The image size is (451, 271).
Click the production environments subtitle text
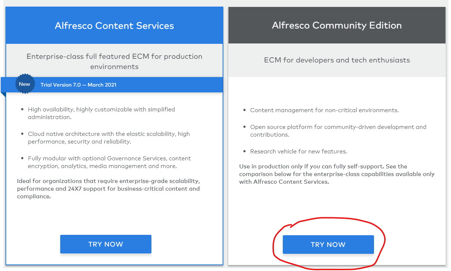114,60
